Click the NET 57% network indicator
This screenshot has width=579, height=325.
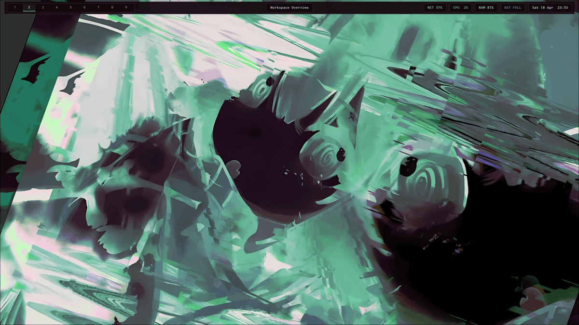click(436, 7)
